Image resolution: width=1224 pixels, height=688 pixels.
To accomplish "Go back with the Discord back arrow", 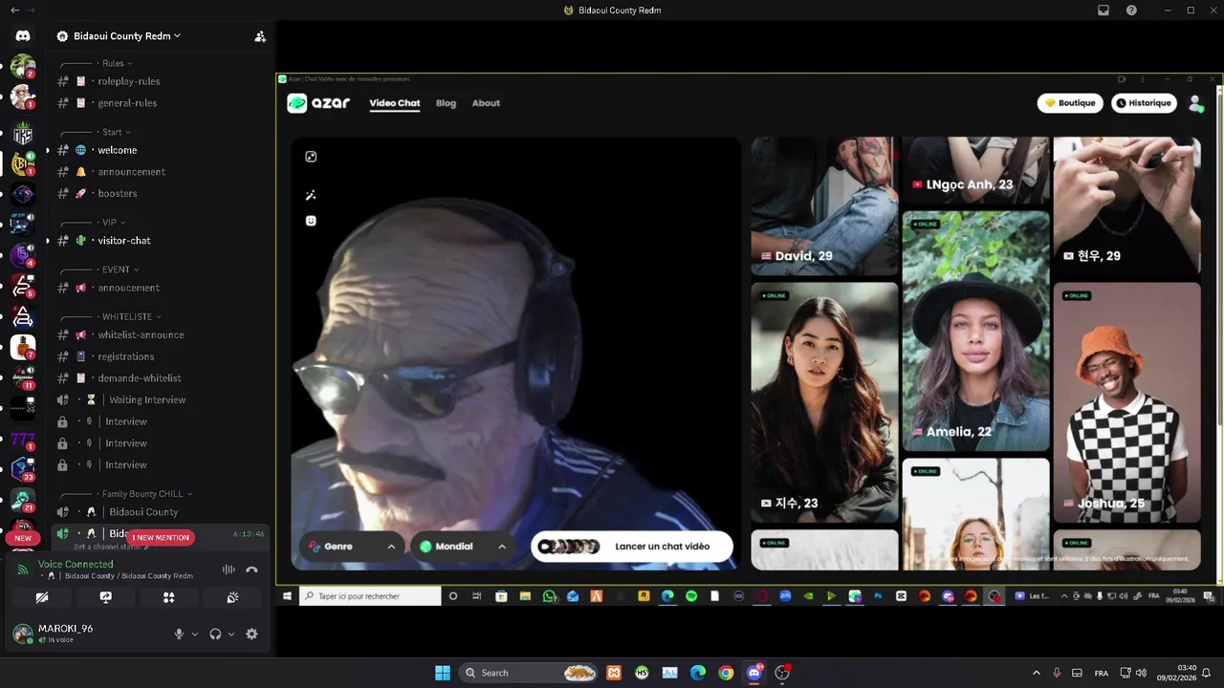I will click(x=14, y=11).
